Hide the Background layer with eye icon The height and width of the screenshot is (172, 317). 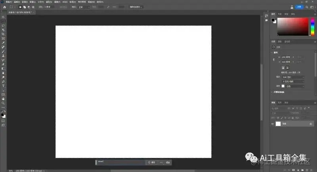tap(273, 124)
